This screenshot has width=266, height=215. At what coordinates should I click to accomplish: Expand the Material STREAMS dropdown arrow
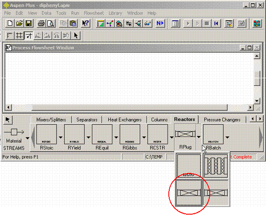coord(28,138)
